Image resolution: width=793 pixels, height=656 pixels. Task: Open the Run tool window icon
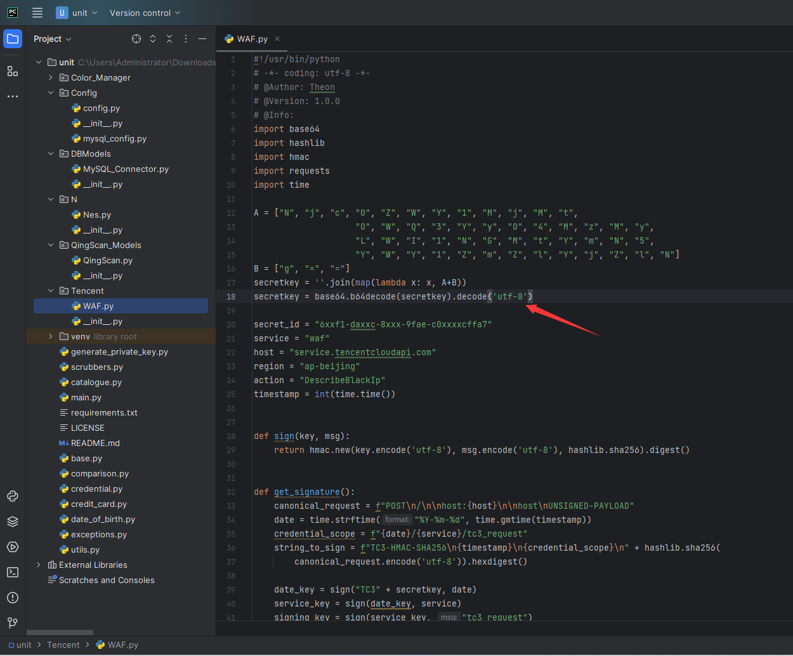[x=13, y=547]
